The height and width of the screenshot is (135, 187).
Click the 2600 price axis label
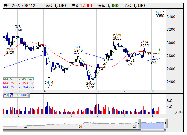[171, 69]
